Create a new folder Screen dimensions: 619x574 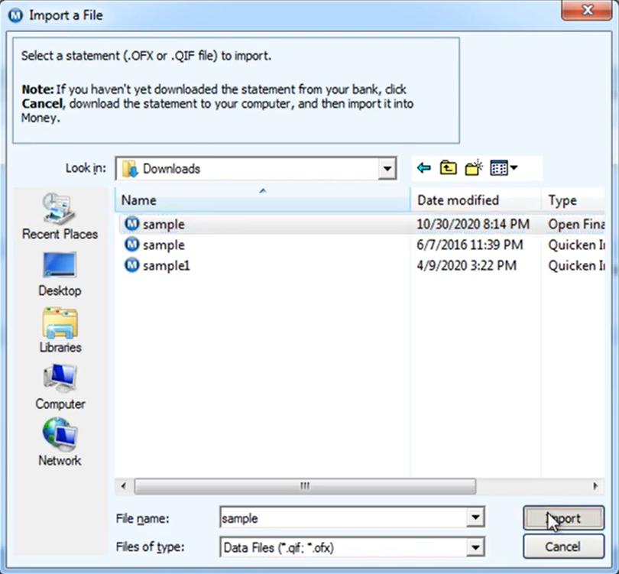[474, 168]
